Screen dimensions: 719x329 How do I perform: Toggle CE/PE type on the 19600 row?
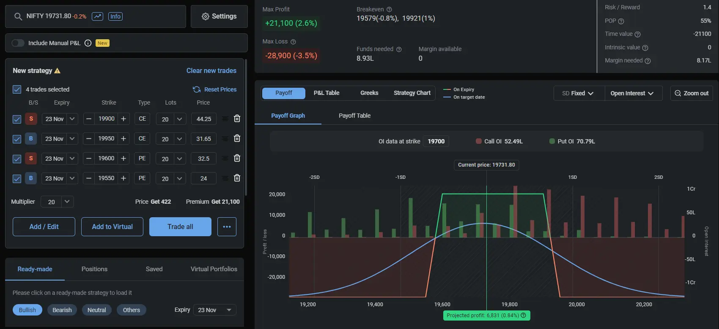click(142, 159)
